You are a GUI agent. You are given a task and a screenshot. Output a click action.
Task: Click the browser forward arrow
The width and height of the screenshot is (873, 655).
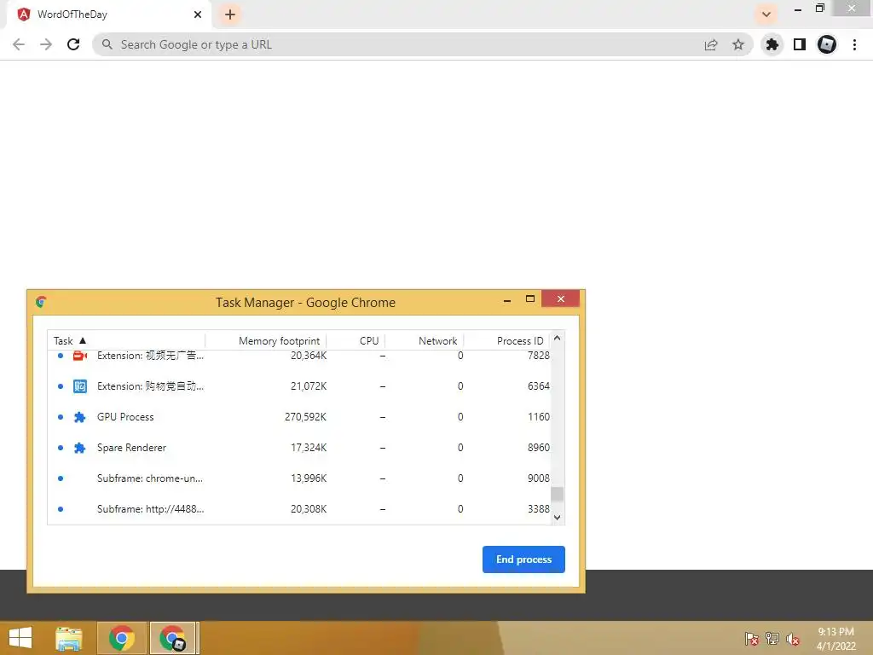[x=46, y=44]
